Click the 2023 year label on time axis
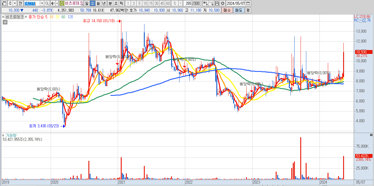 tap(256, 182)
